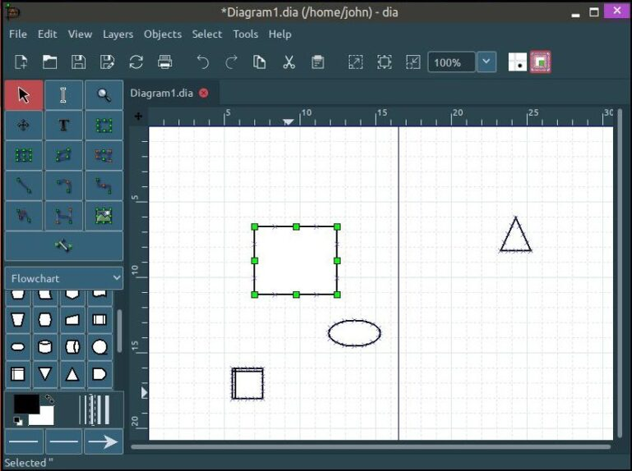
Task: Open the Layers menu
Action: 118,34
